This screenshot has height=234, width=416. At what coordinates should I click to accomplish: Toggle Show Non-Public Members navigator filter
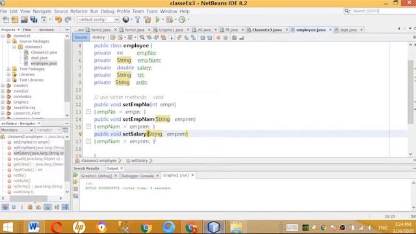pyautogui.click(x=30, y=207)
